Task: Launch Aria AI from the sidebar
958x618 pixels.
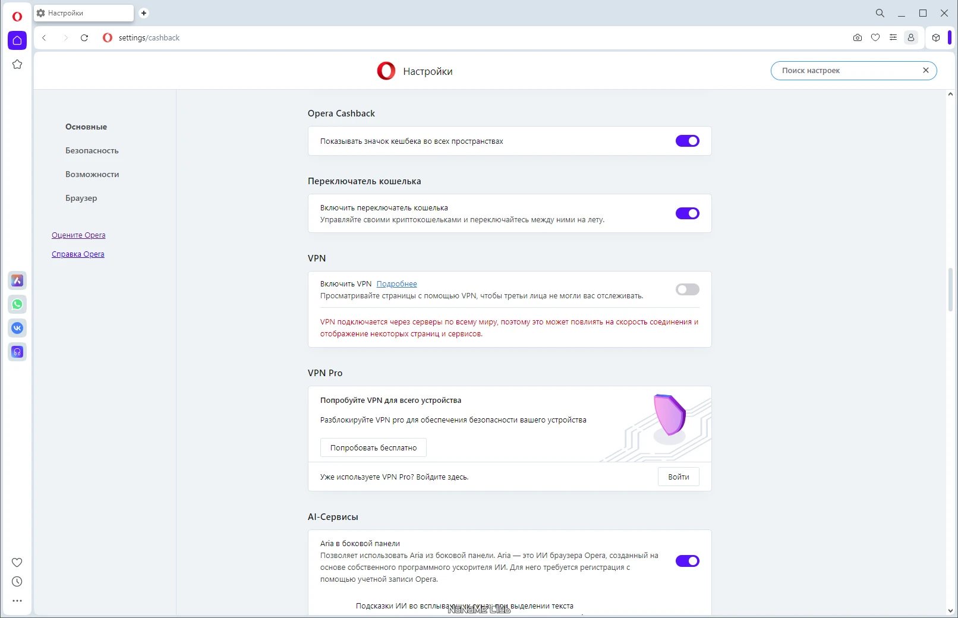Action: click(17, 280)
